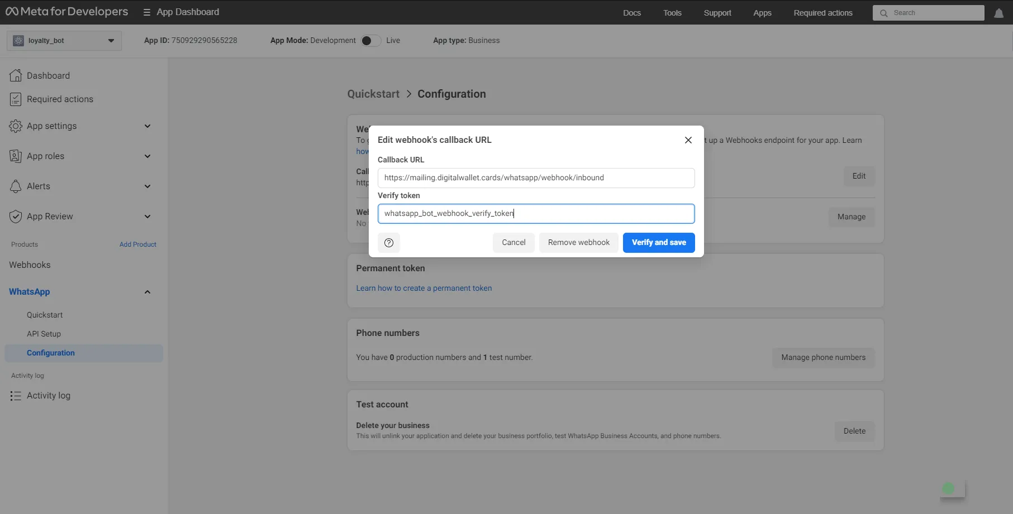The height and width of the screenshot is (514, 1013).
Task: Click the loyalty_bot app gear icon
Action: 18,41
